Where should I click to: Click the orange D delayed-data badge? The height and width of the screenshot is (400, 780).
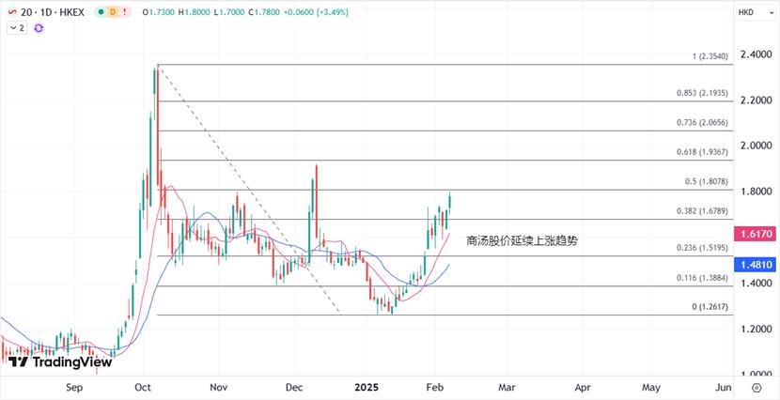point(113,12)
